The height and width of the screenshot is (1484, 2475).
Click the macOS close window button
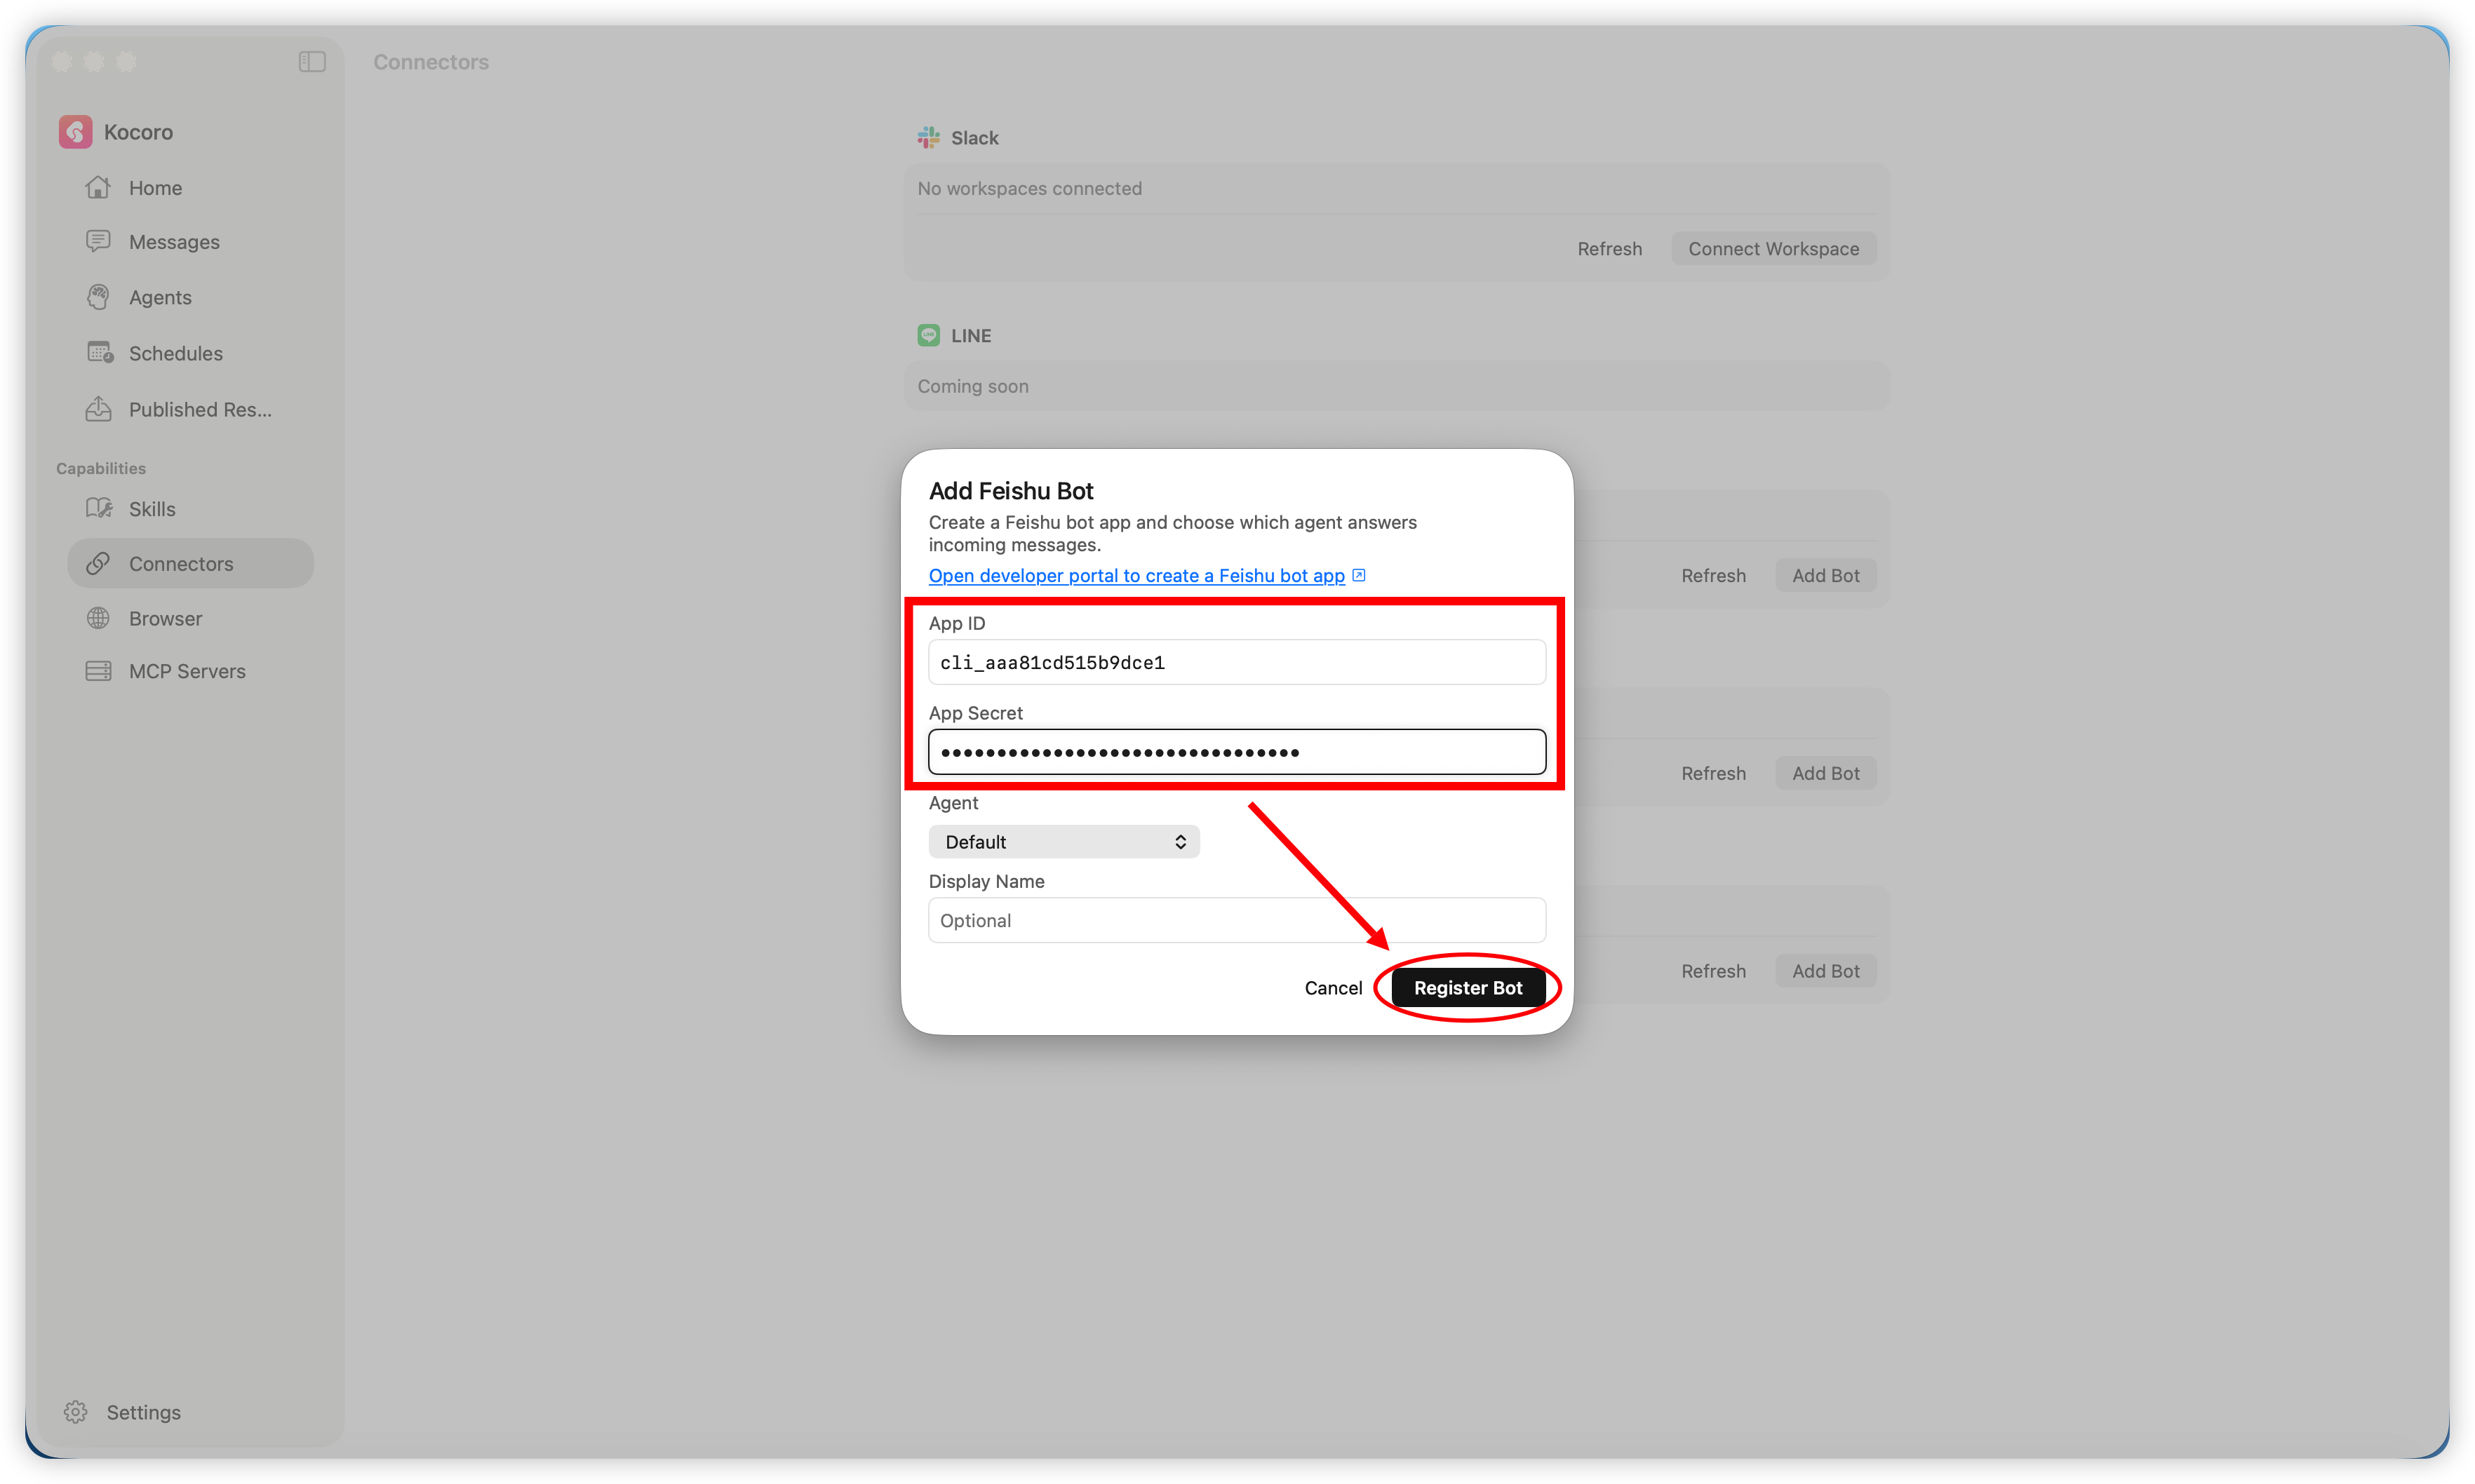(62, 62)
